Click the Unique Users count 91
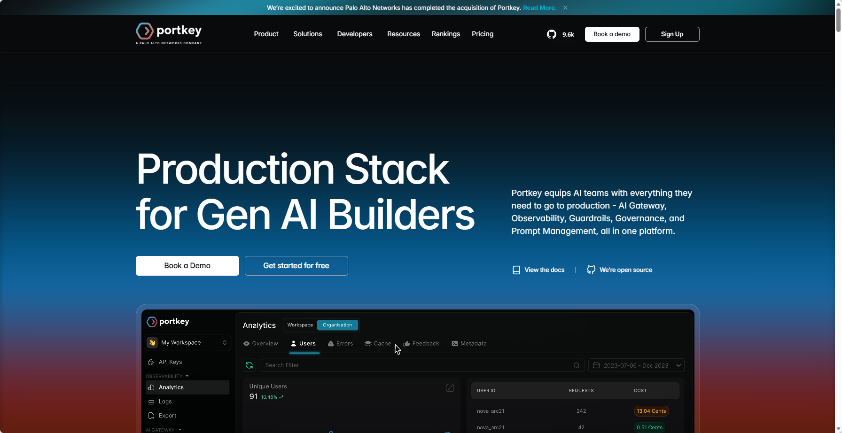 point(254,397)
